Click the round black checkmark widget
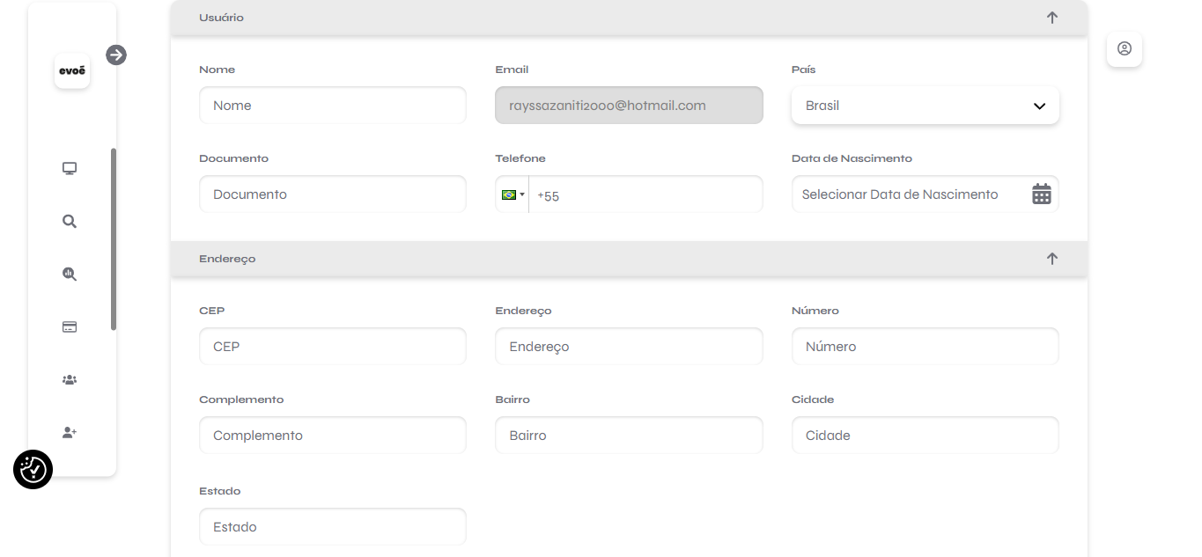 [33, 470]
